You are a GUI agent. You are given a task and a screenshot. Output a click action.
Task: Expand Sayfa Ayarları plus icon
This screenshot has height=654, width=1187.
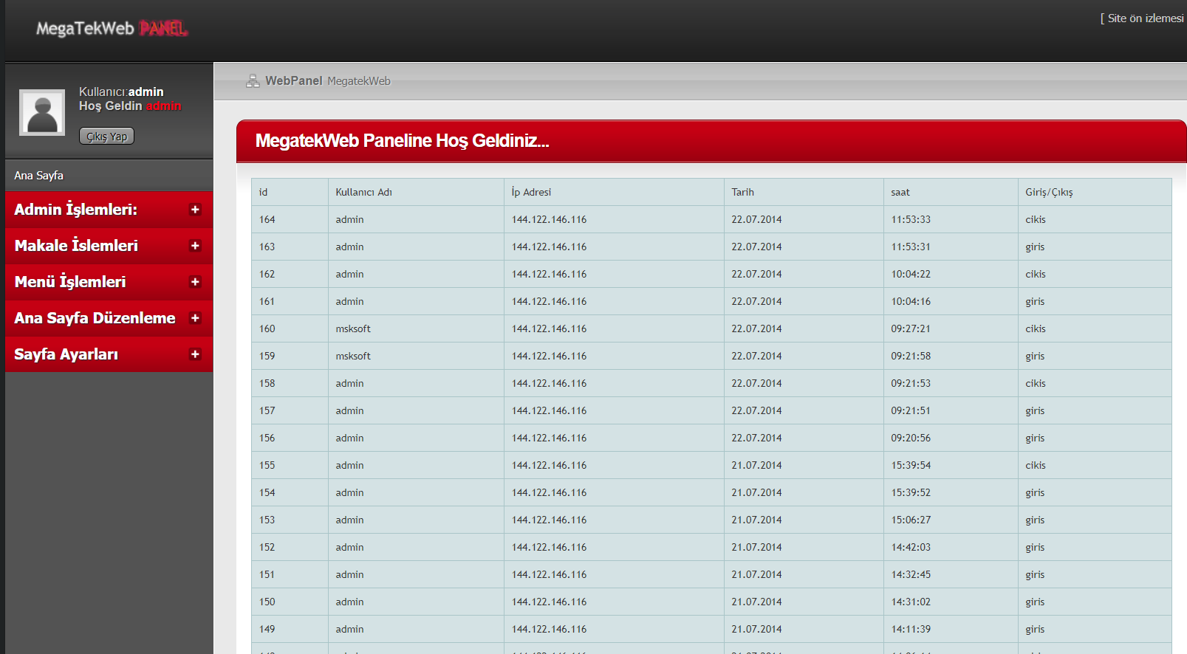coord(195,354)
